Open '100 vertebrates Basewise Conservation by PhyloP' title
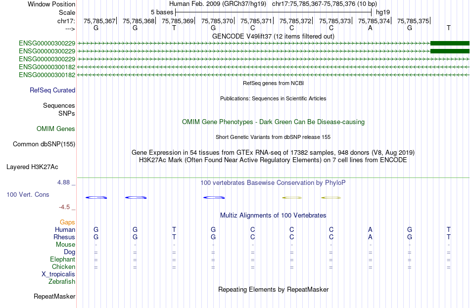 [273, 183]
